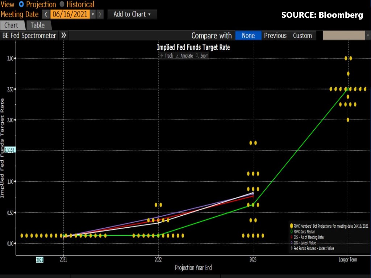Click the Compare with label
Screen dimensions: 371x278
point(212,35)
